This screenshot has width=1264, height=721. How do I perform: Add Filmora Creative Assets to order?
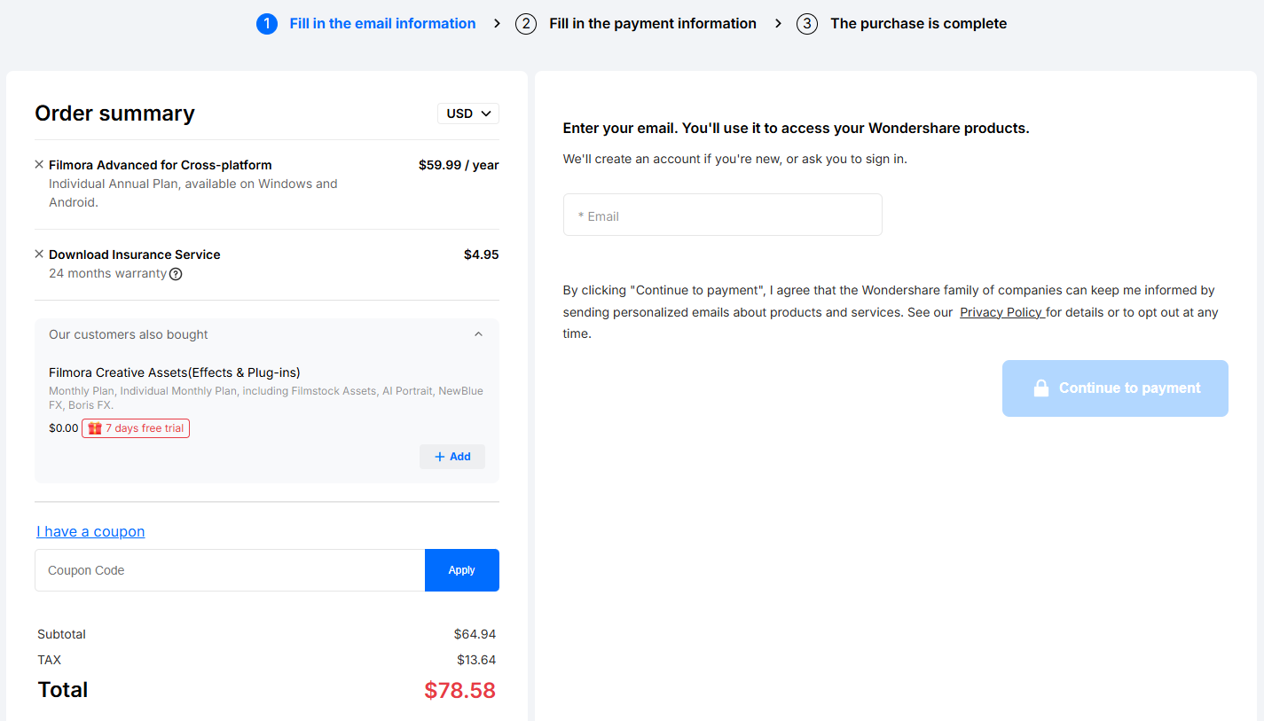[452, 457]
